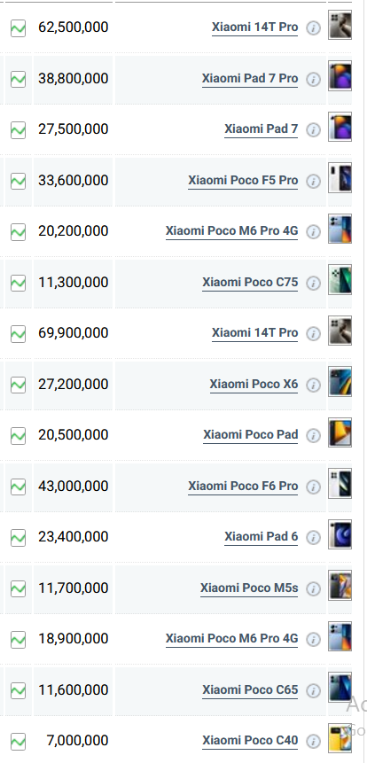The image size is (367, 763).
Task: Click info icon next to Xiaomi Poco C65
Action: coord(314,690)
